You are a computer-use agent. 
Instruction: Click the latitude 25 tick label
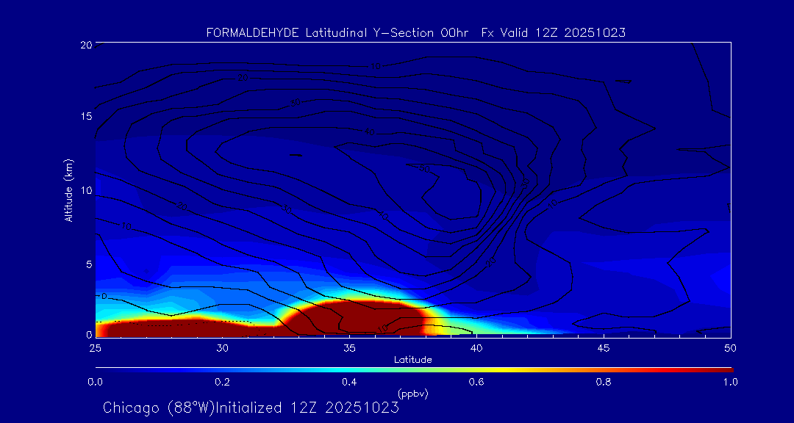tap(95, 347)
